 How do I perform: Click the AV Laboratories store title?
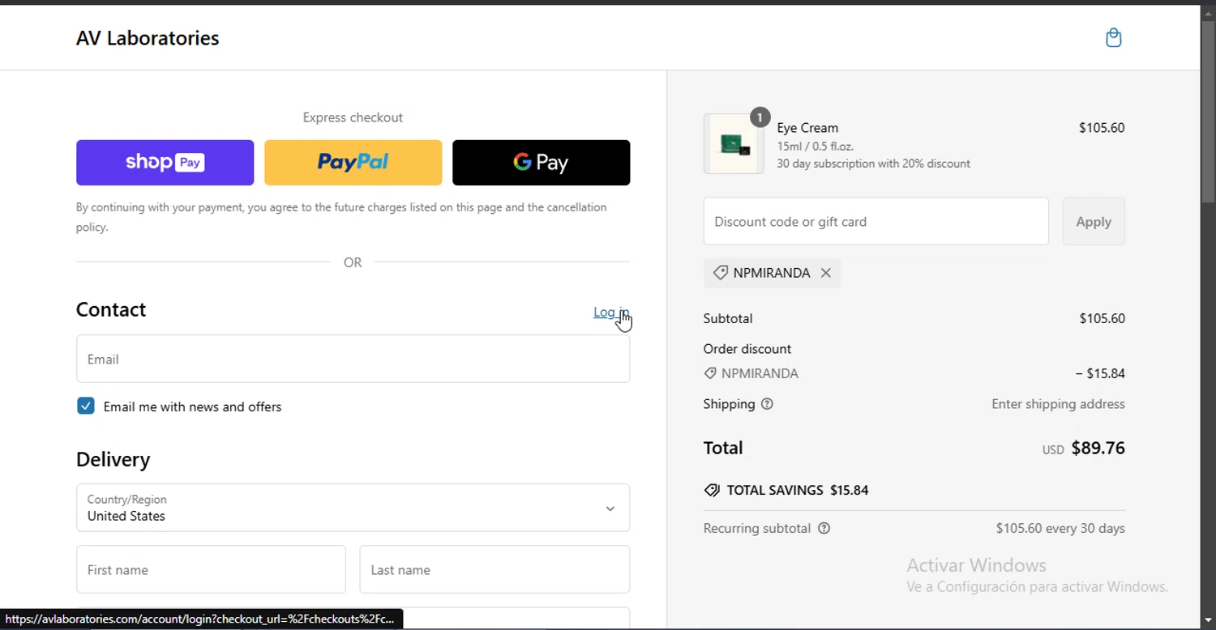click(148, 38)
